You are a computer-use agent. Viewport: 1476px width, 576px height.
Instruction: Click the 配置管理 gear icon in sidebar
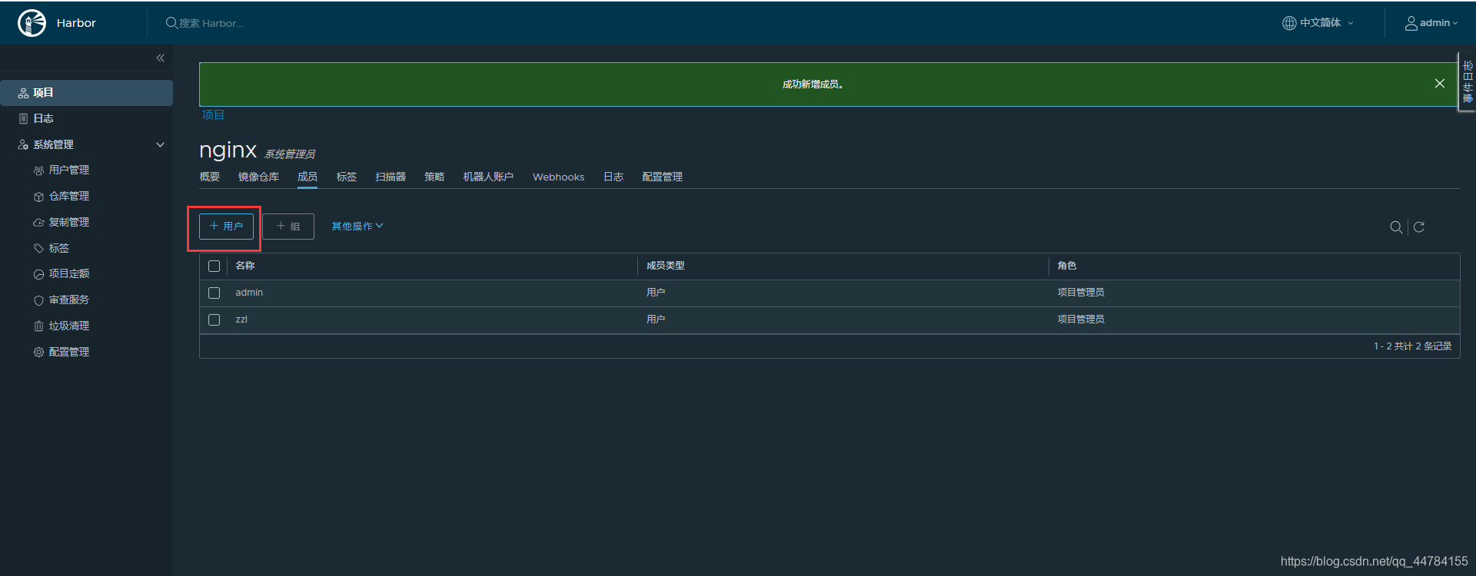(38, 353)
